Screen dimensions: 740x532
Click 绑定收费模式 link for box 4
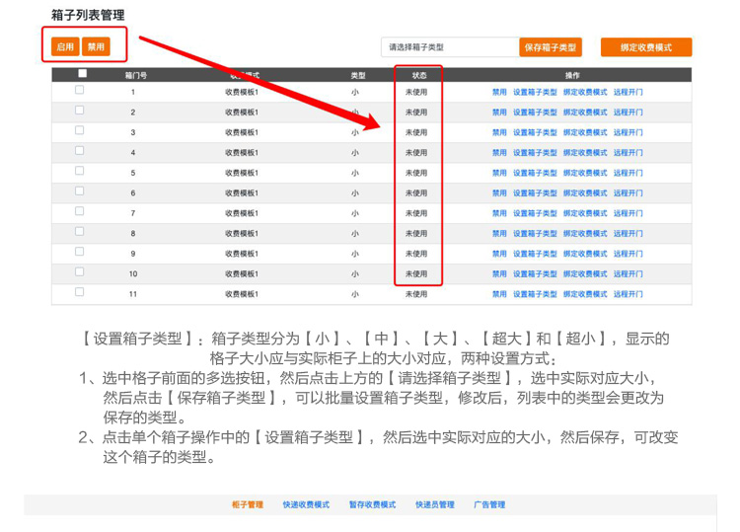(585, 153)
